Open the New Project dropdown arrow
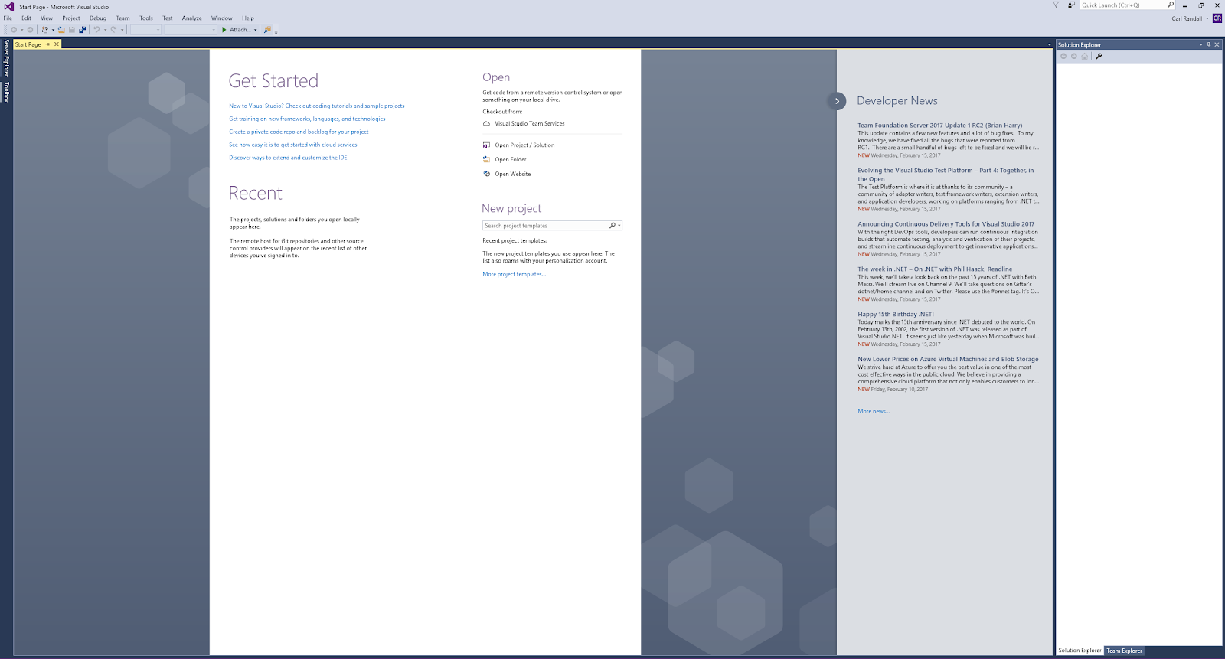The width and height of the screenshot is (1225, 659). [x=53, y=30]
